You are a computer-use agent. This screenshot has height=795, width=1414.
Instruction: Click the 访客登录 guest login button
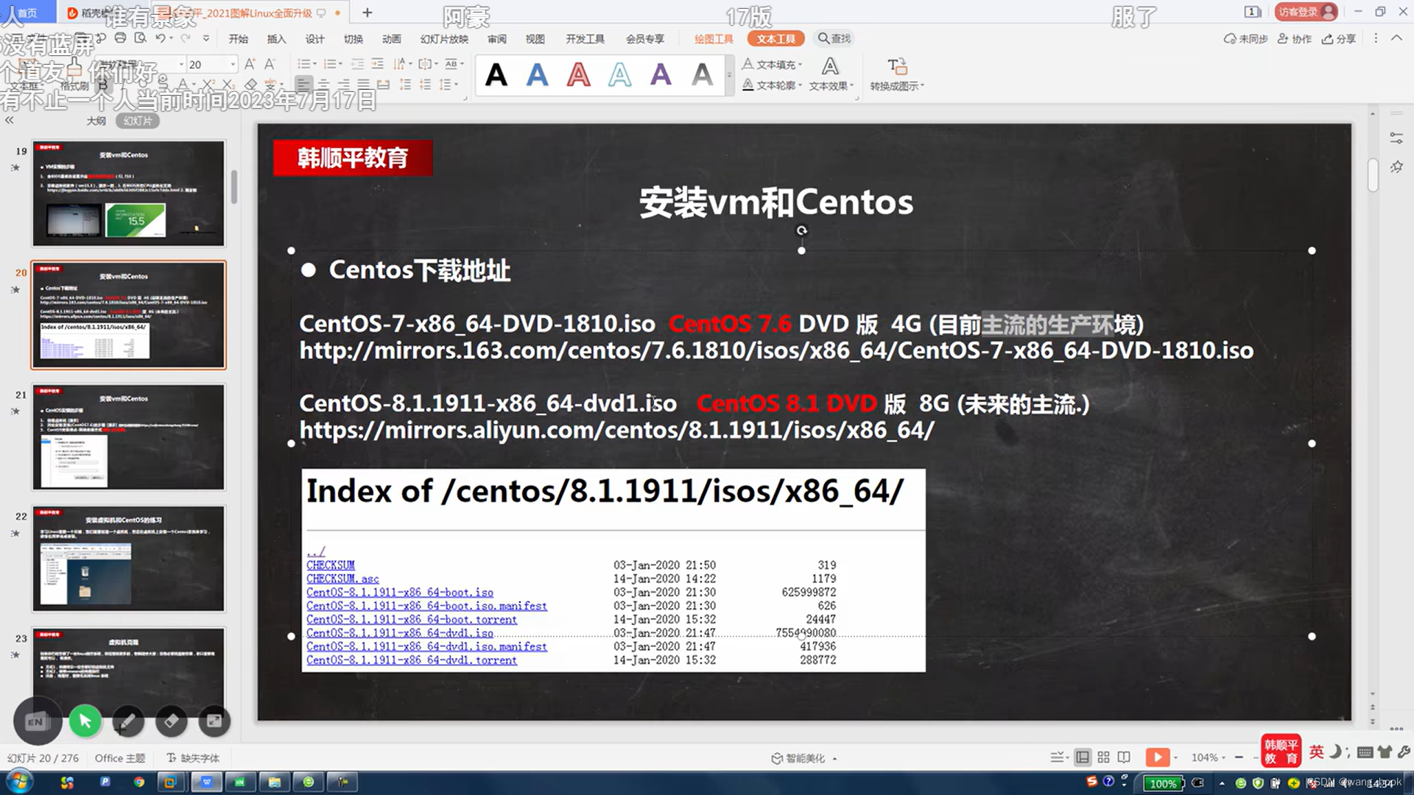tap(1306, 12)
